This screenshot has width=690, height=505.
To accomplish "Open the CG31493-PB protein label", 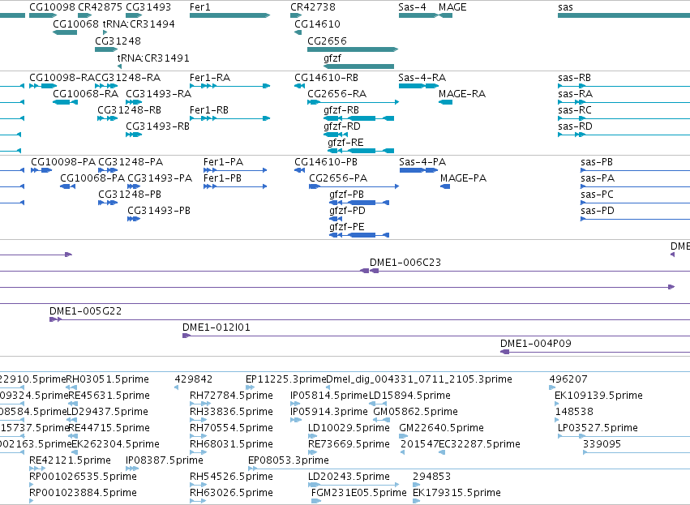I will [x=159, y=211].
